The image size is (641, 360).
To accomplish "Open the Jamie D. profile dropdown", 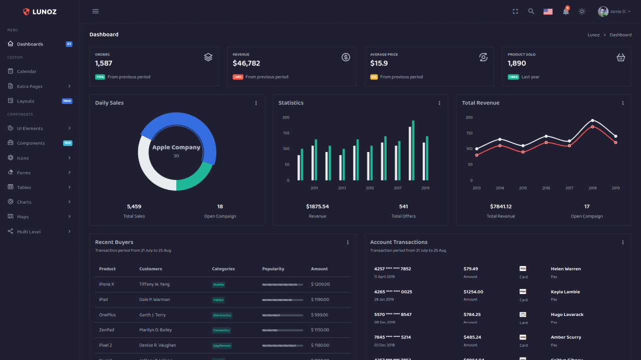I will point(615,11).
